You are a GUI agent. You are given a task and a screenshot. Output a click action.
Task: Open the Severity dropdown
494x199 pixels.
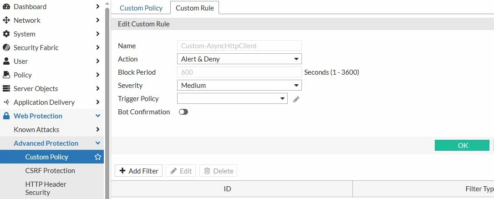239,85
